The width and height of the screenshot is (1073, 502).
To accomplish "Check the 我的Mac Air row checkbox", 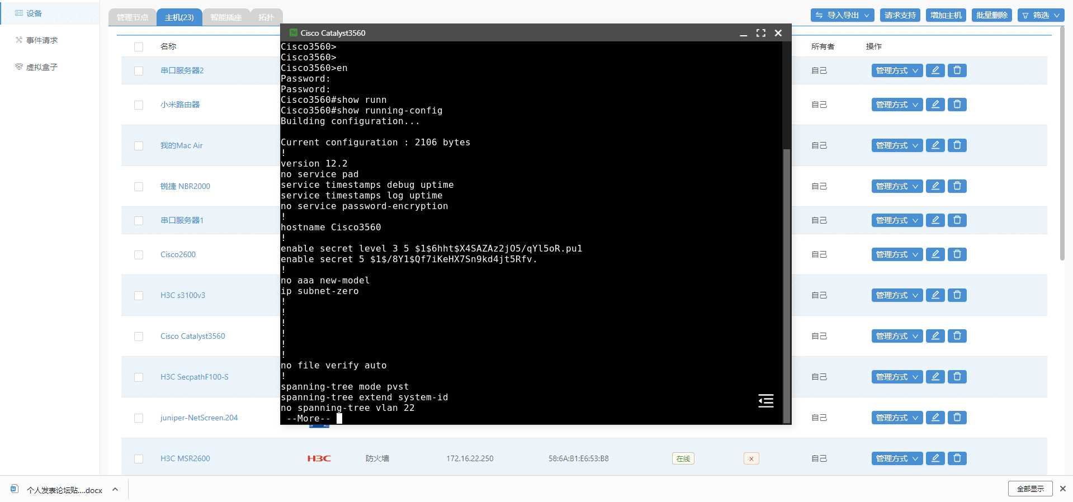I will coord(139,146).
